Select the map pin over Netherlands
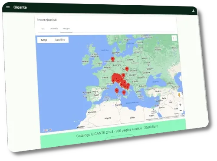This screenshot has height=161, width=217. coord(113,59)
